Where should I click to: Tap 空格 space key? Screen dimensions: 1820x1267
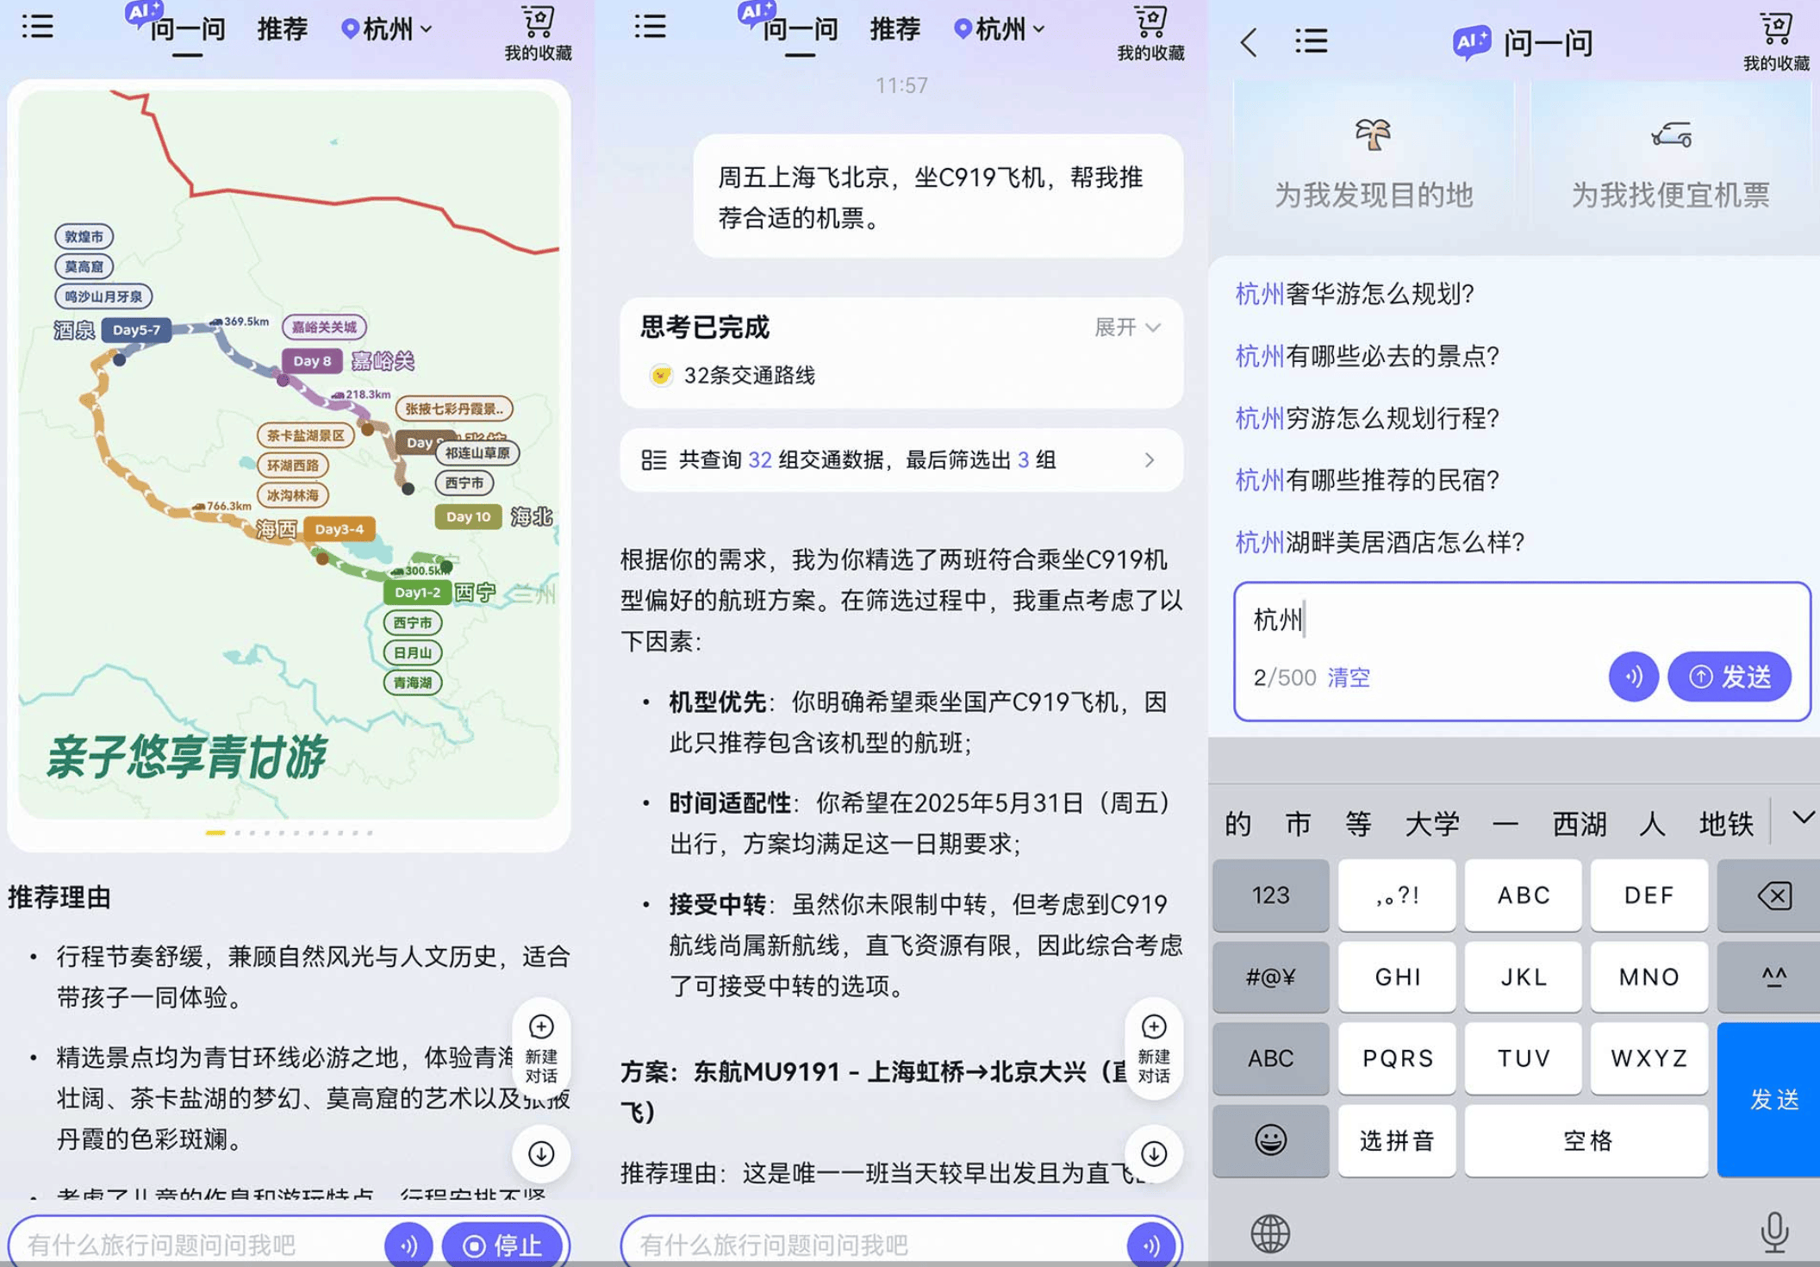1586,1140
